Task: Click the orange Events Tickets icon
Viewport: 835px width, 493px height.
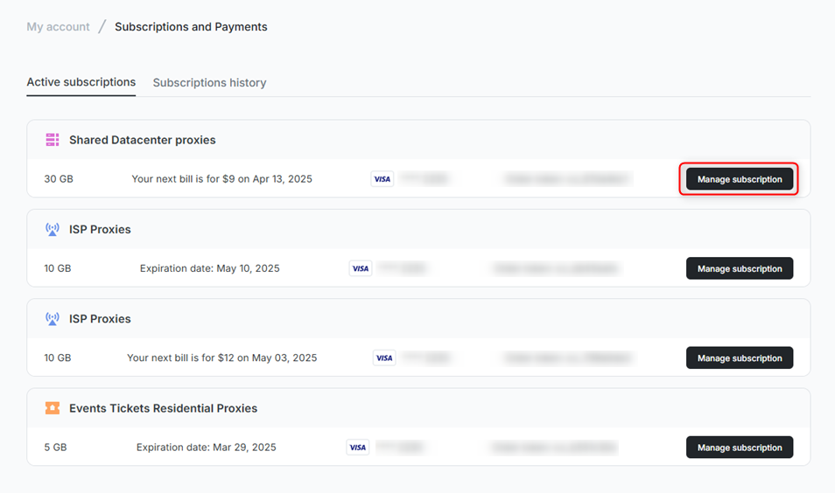Action: click(x=53, y=408)
